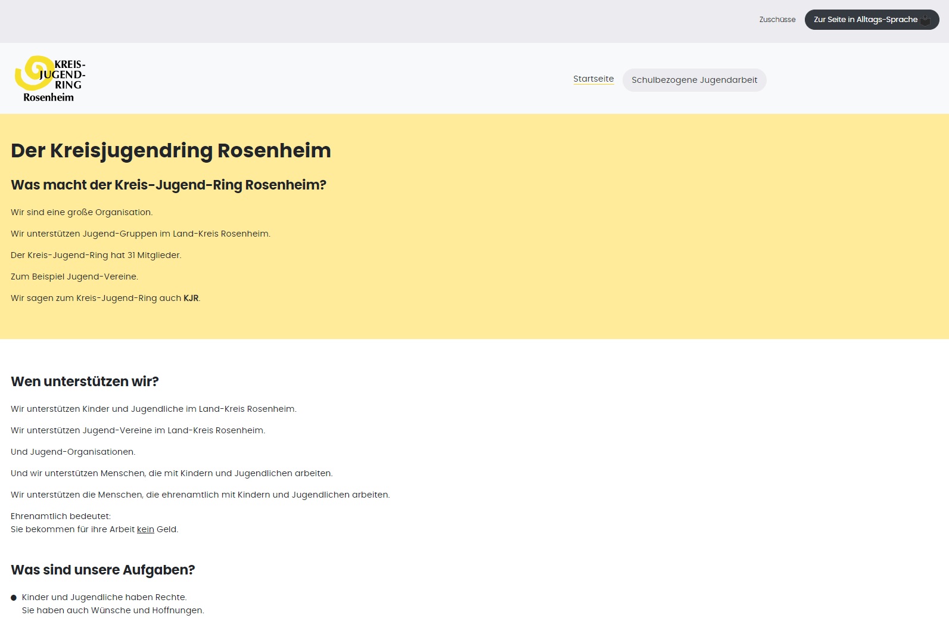The image size is (949, 618).
Task: Click the line 'Und Jugend-Organisationen.'
Action: (73, 452)
